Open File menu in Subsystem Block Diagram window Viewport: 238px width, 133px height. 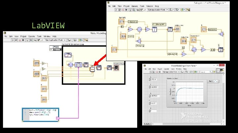point(109,6)
